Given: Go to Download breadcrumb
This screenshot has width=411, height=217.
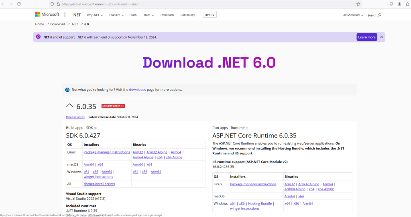Looking at the screenshot, I should pyautogui.click(x=58, y=24).
